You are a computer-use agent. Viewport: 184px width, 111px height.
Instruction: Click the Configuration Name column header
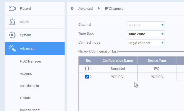tap(118, 61)
